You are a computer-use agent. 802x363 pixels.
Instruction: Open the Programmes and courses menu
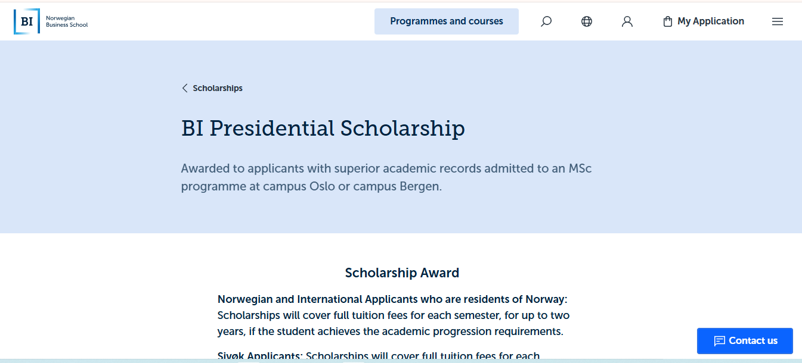(x=446, y=21)
